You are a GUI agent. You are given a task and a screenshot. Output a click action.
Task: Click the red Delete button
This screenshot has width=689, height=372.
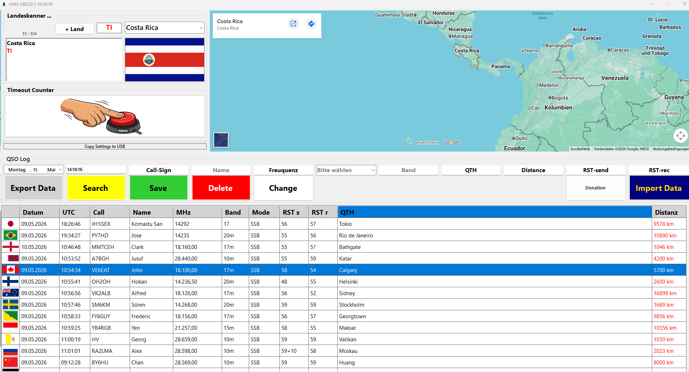(221, 188)
